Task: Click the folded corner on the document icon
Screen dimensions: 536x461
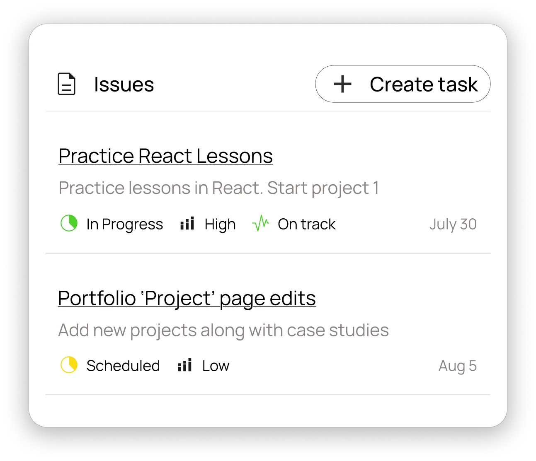Action: [x=71, y=76]
